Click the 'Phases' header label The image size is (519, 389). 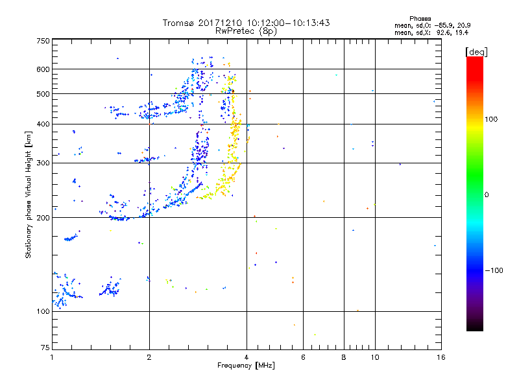(420, 19)
